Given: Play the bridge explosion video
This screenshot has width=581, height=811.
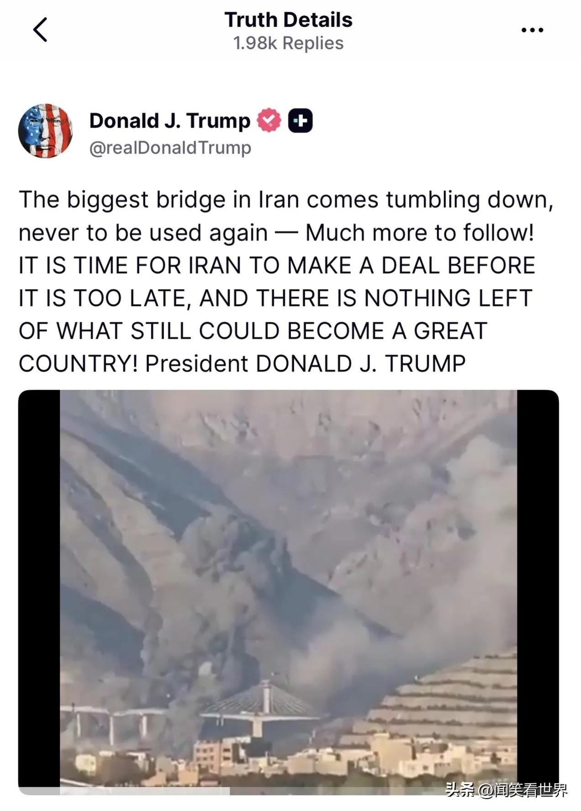Looking at the screenshot, I should tap(288, 592).
